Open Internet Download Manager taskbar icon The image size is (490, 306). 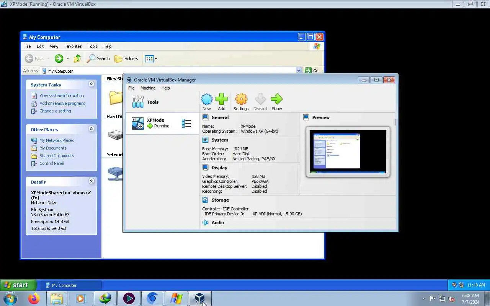point(105,298)
